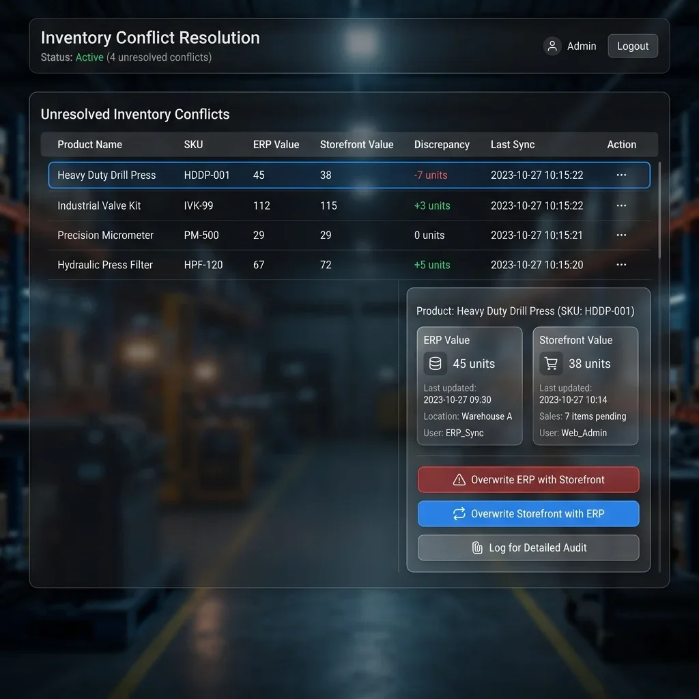Click the Product Heavy Duty Drill Press detail title

[525, 311]
